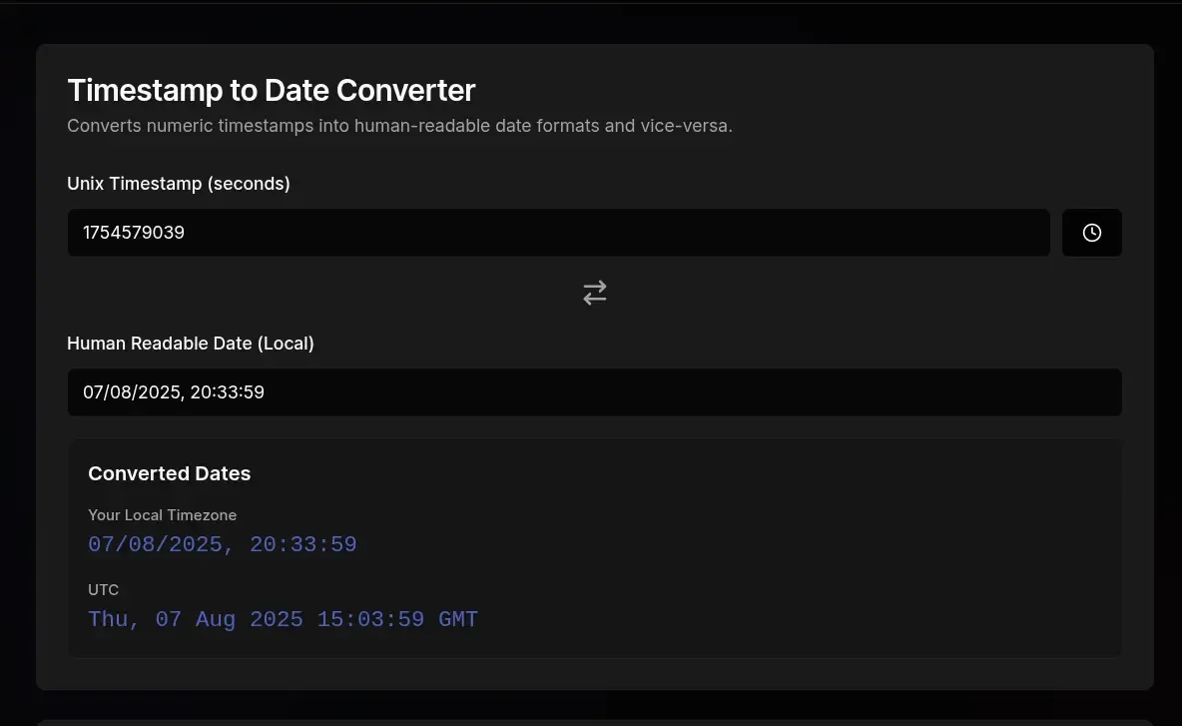Screen dimensions: 1182x726
Task: Click the local timezone converted date string
Action: (x=222, y=543)
